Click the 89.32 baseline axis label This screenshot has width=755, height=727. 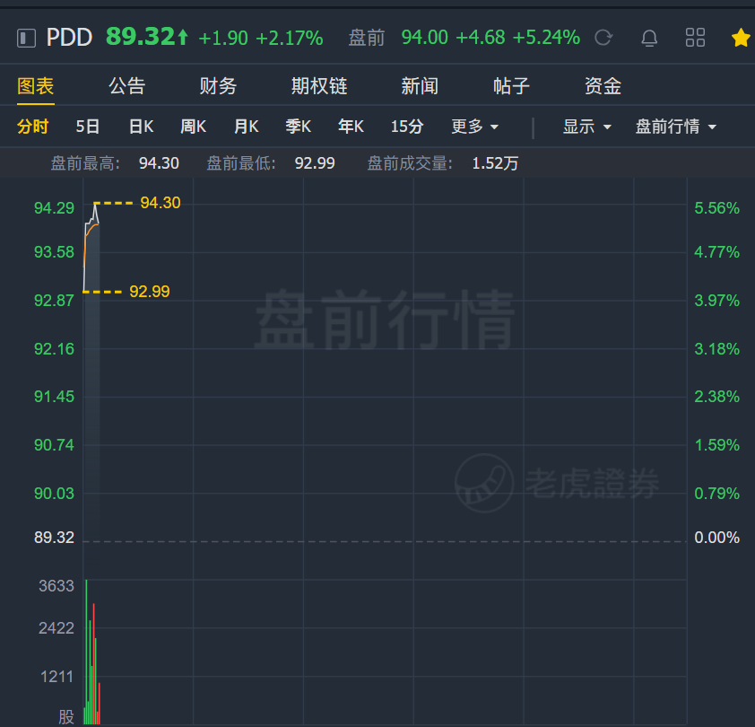point(54,538)
